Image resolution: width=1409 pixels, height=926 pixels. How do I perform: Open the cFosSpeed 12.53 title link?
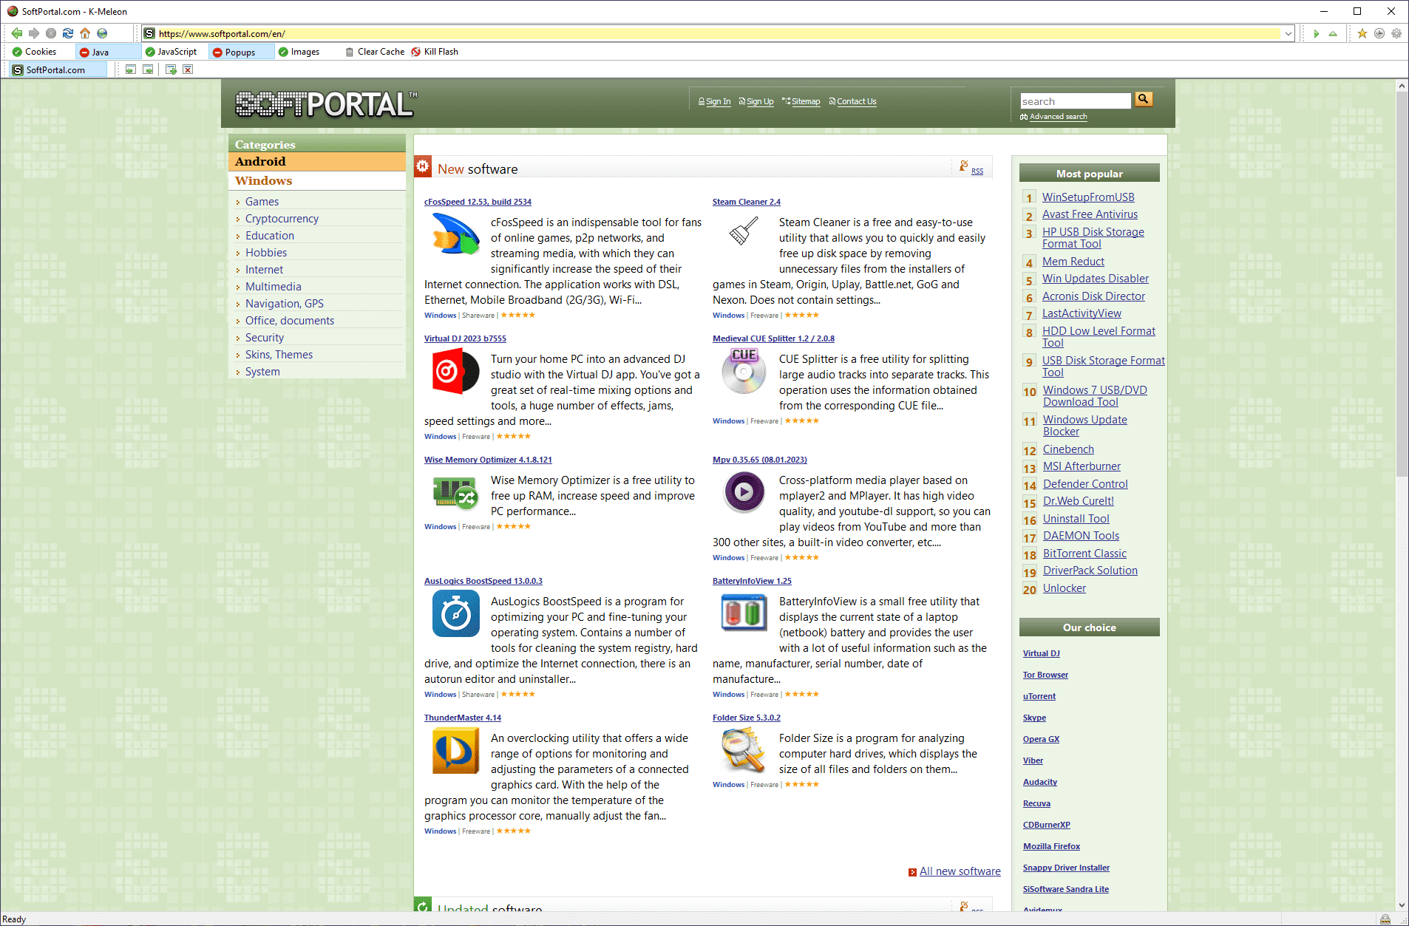click(478, 202)
